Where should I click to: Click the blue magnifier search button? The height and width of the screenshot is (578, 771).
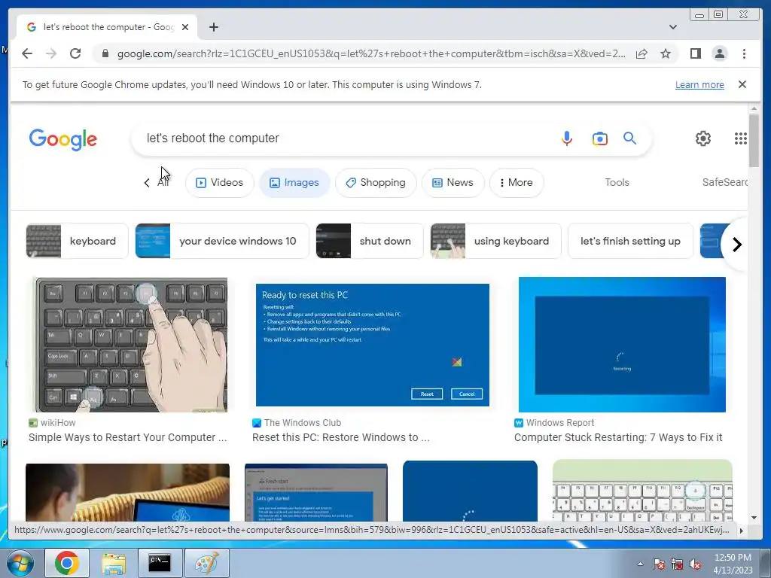click(x=629, y=138)
